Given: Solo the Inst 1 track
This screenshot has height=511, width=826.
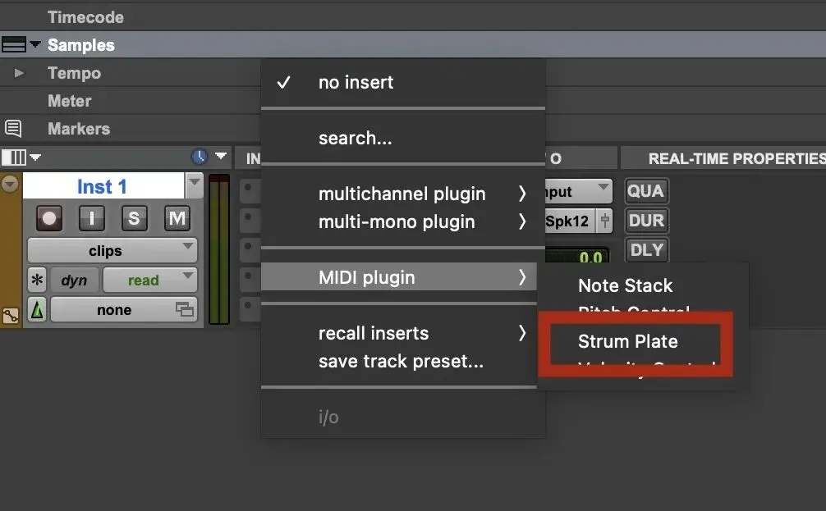Looking at the screenshot, I should [x=134, y=218].
